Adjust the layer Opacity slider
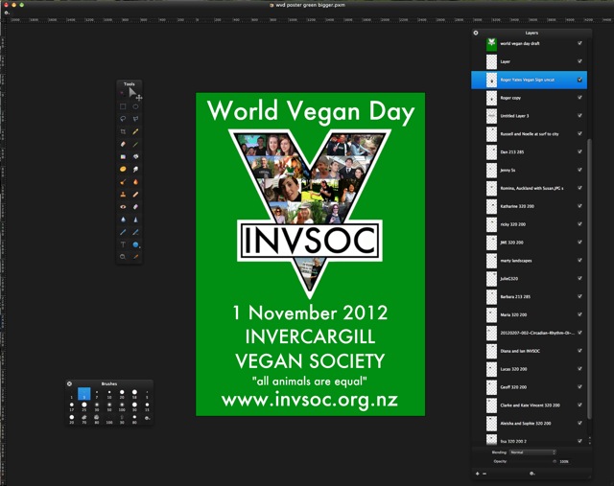Image resolution: width=614 pixels, height=486 pixels. tap(533, 461)
